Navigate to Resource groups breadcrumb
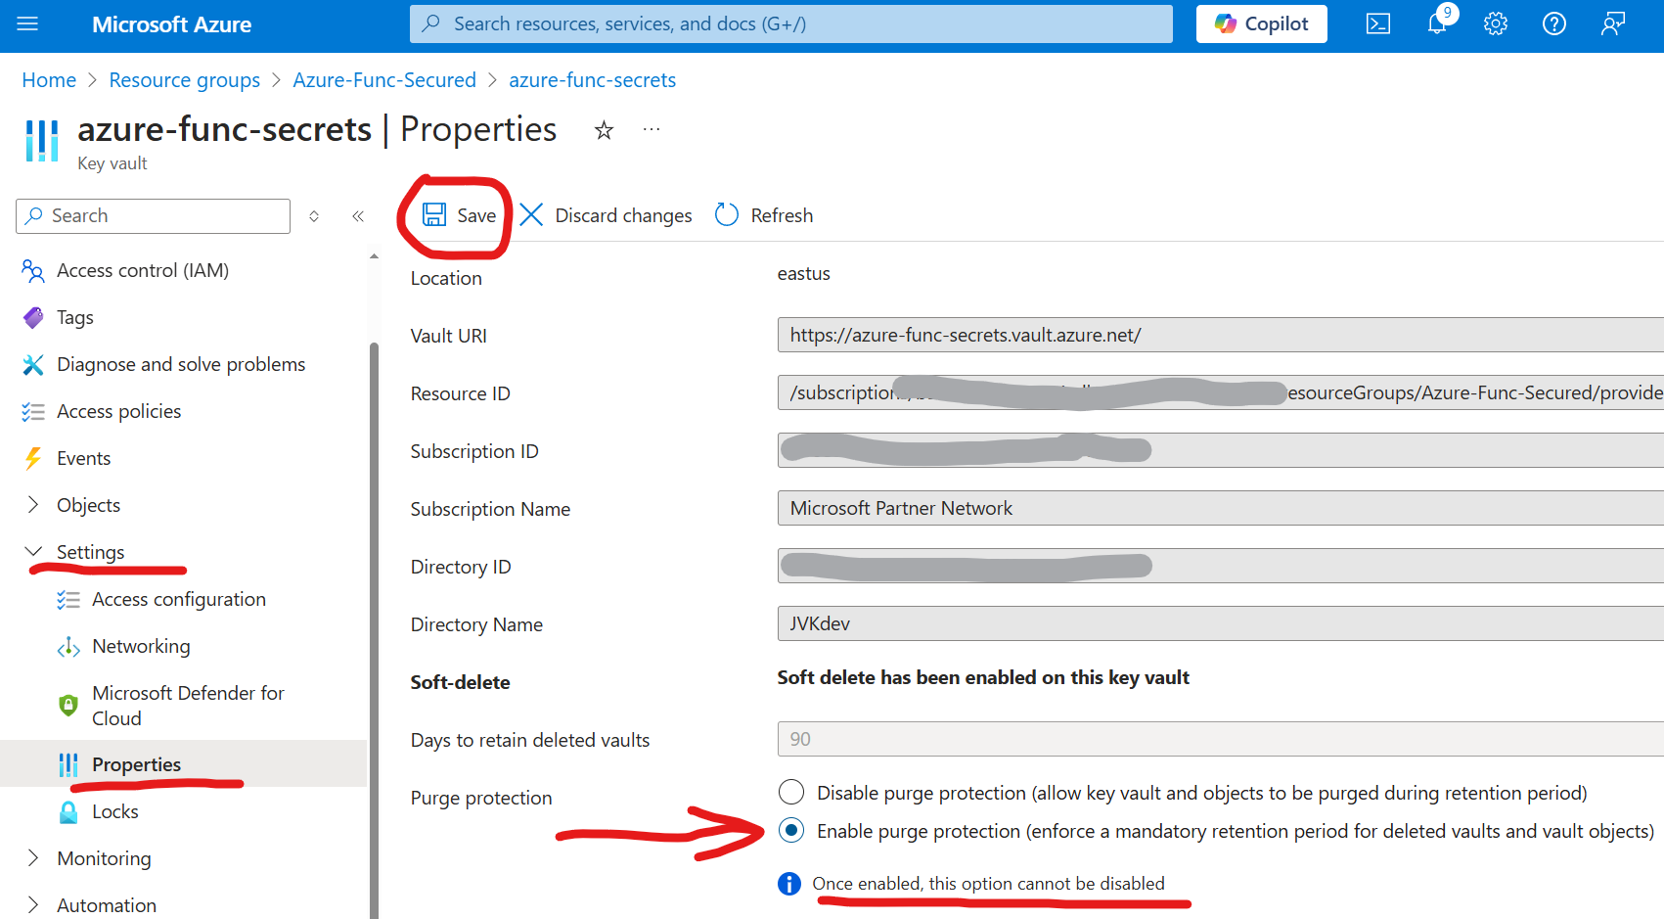Image resolution: width=1664 pixels, height=919 pixels. pyautogui.click(x=184, y=79)
